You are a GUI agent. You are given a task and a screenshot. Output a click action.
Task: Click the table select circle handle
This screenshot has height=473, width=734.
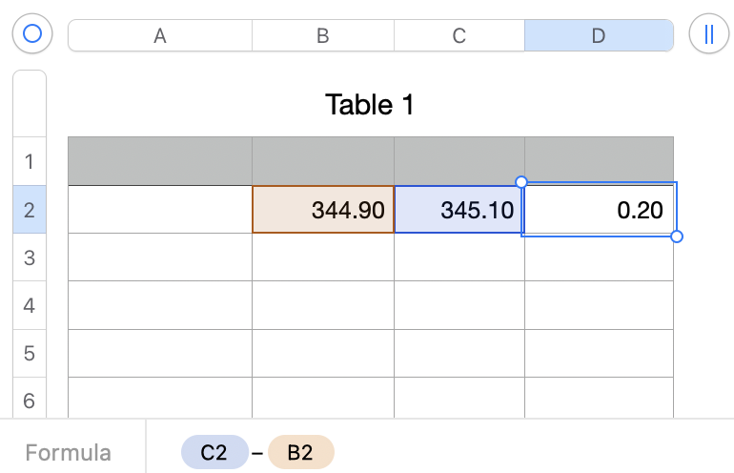click(x=32, y=34)
